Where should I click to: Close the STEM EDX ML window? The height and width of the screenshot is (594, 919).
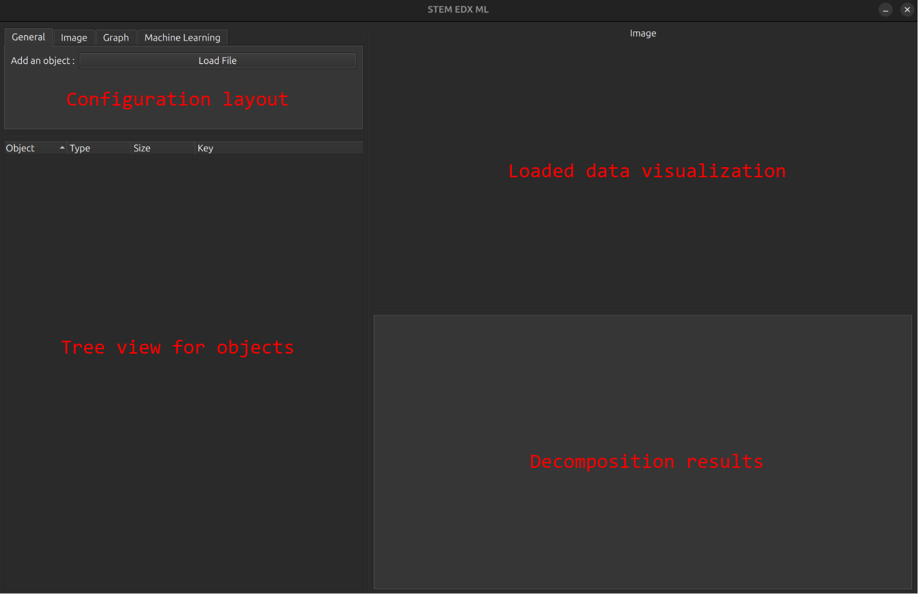coord(908,10)
